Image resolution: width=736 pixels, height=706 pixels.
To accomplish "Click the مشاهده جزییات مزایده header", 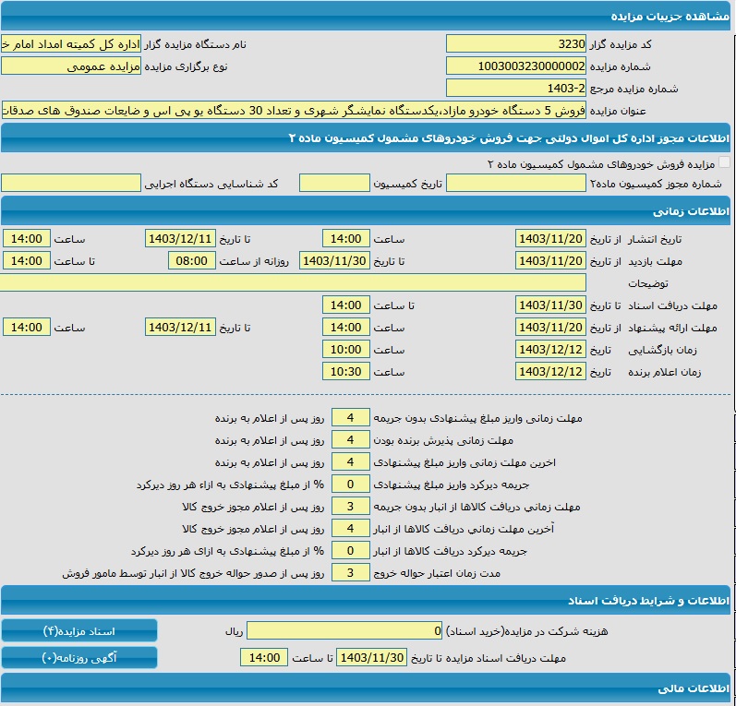I will 366,17.
